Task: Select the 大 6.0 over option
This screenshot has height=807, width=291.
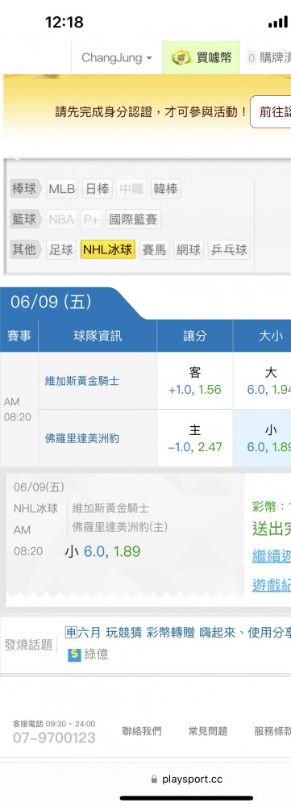Action: (x=262, y=381)
